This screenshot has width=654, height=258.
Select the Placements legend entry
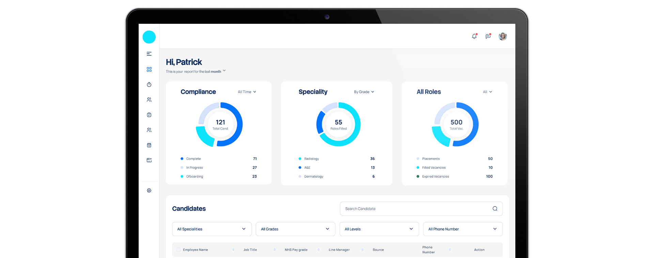431,159
